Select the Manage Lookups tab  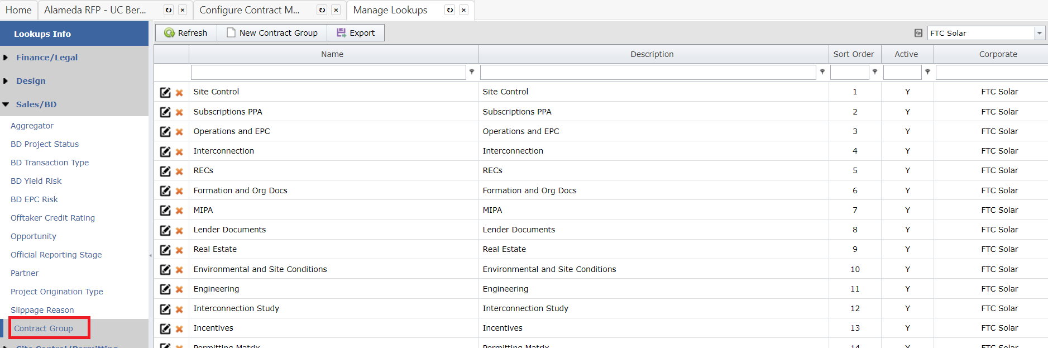click(x=390, y=10)
